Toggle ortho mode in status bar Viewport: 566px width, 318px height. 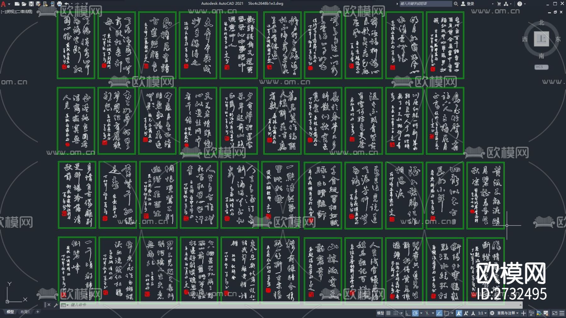[x=408, y=313]
